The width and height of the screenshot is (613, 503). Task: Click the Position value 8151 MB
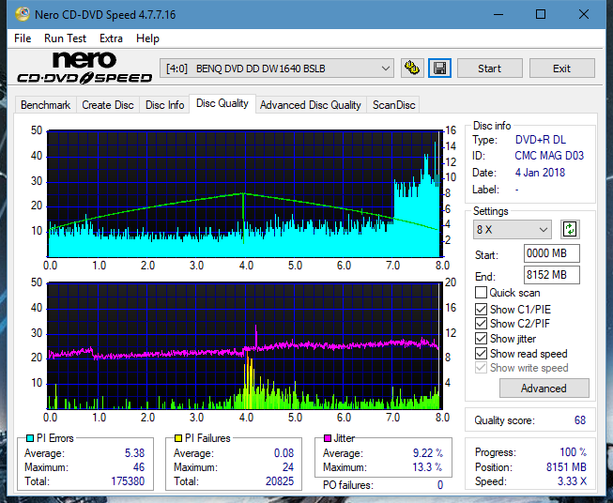coord(566,467)
